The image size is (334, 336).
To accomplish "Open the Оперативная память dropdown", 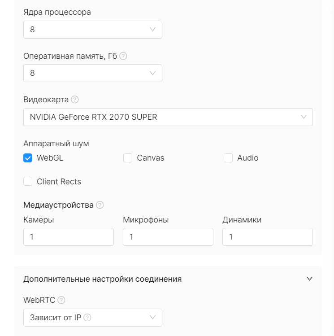I will click(x=93, y=73).
